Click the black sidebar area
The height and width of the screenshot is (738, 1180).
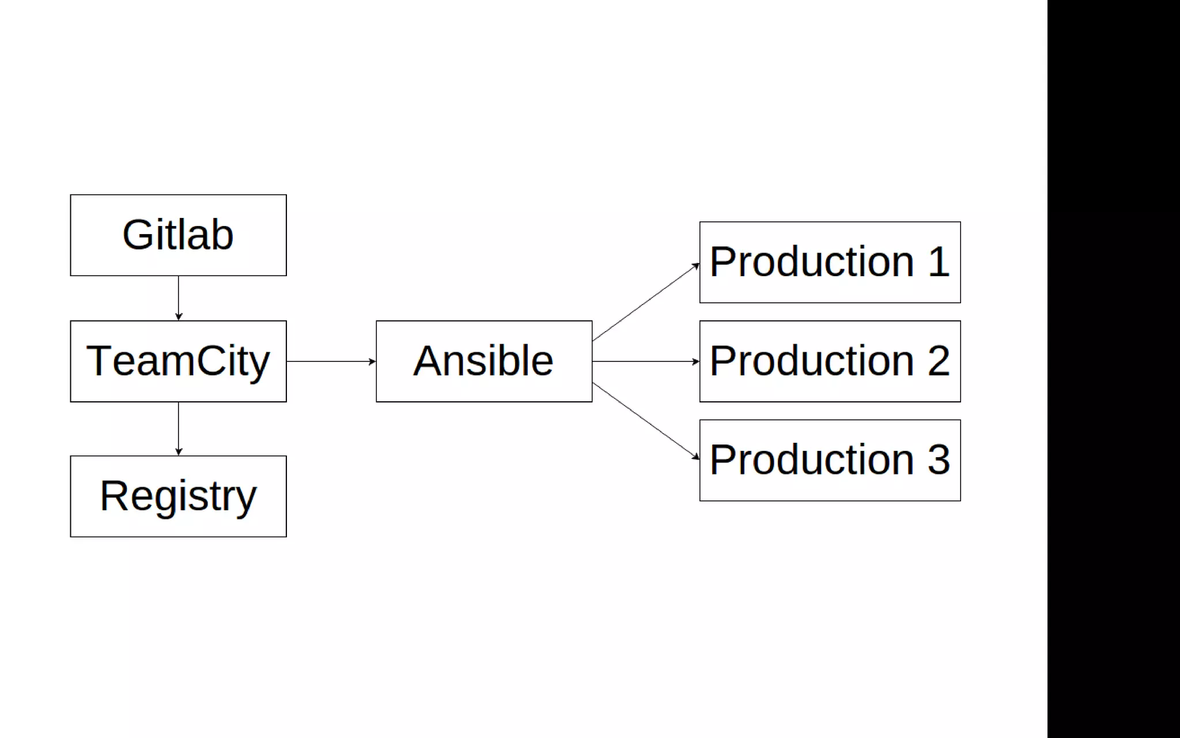point(1114,369)
